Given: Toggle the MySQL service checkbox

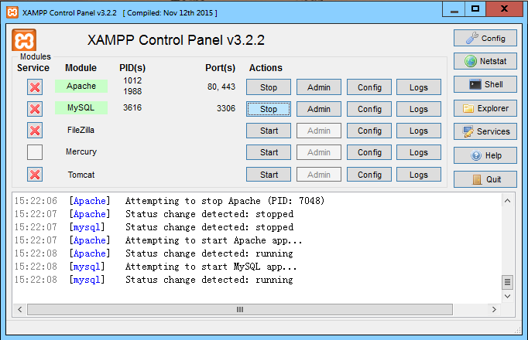Looking at the screenshot, I should point(35,109).
